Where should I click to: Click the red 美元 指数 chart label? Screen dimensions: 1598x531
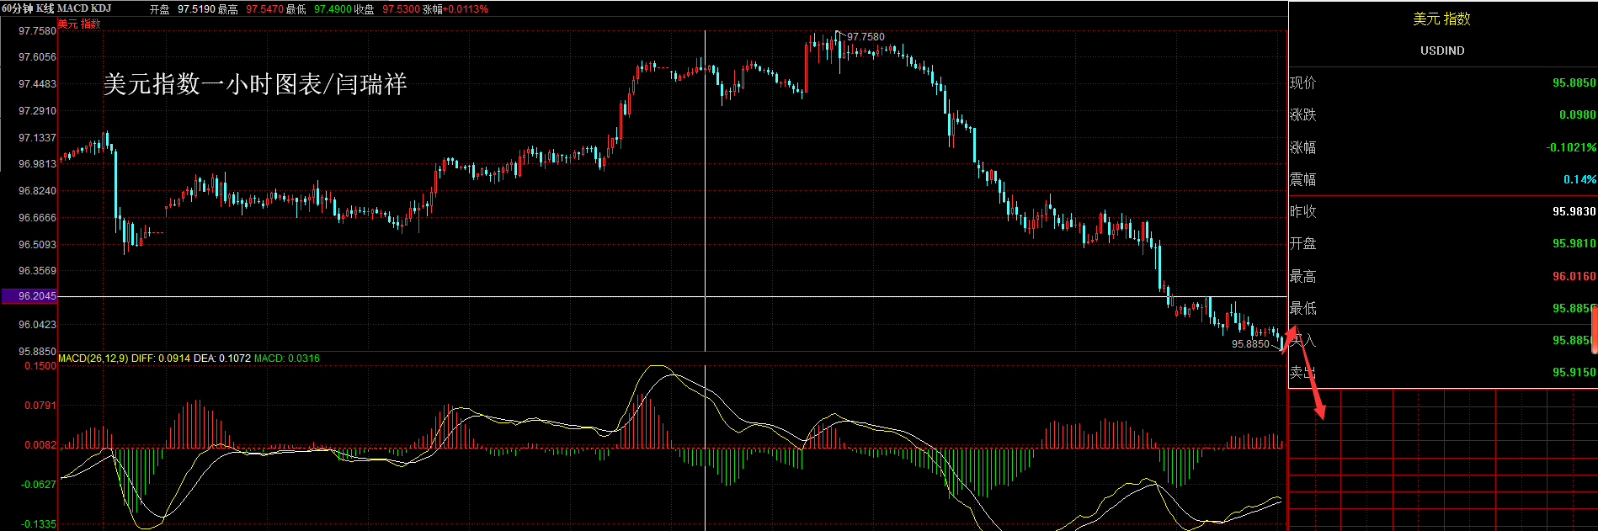(79, 24)
